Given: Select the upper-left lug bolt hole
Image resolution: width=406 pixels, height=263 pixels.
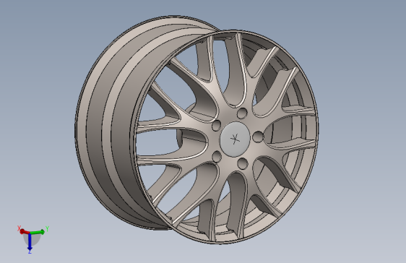Looking at the screenshot, I should tap(217, 125).
